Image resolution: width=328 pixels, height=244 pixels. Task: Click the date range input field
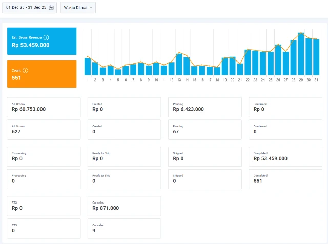pos(27,7)
